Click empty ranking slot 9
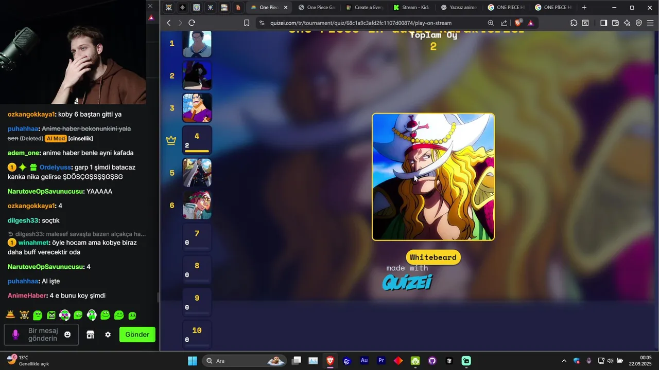Image resolution: width=659 pixels, height=370 pixels. pyautogui.click(x=197, y=302)
